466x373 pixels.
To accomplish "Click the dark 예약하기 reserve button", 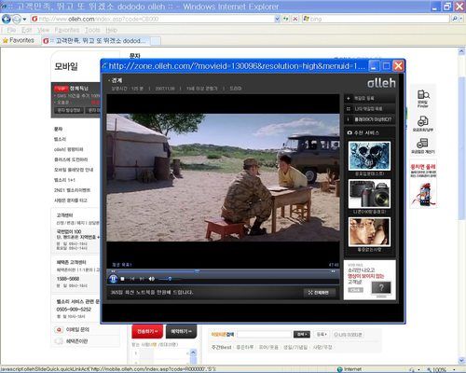I will coord(181,332).
